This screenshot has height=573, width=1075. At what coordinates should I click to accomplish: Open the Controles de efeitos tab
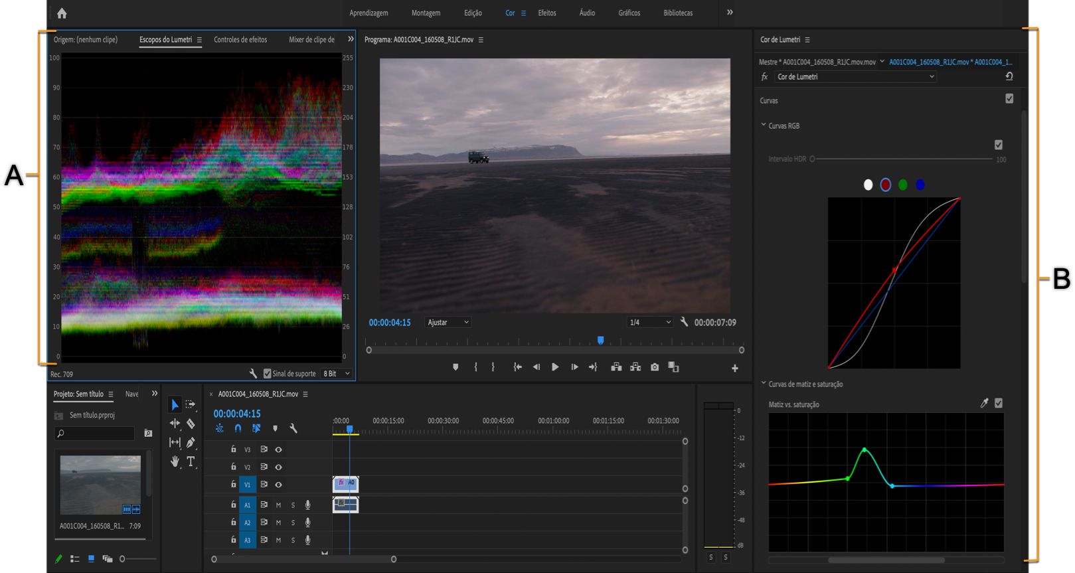(240, 40)
